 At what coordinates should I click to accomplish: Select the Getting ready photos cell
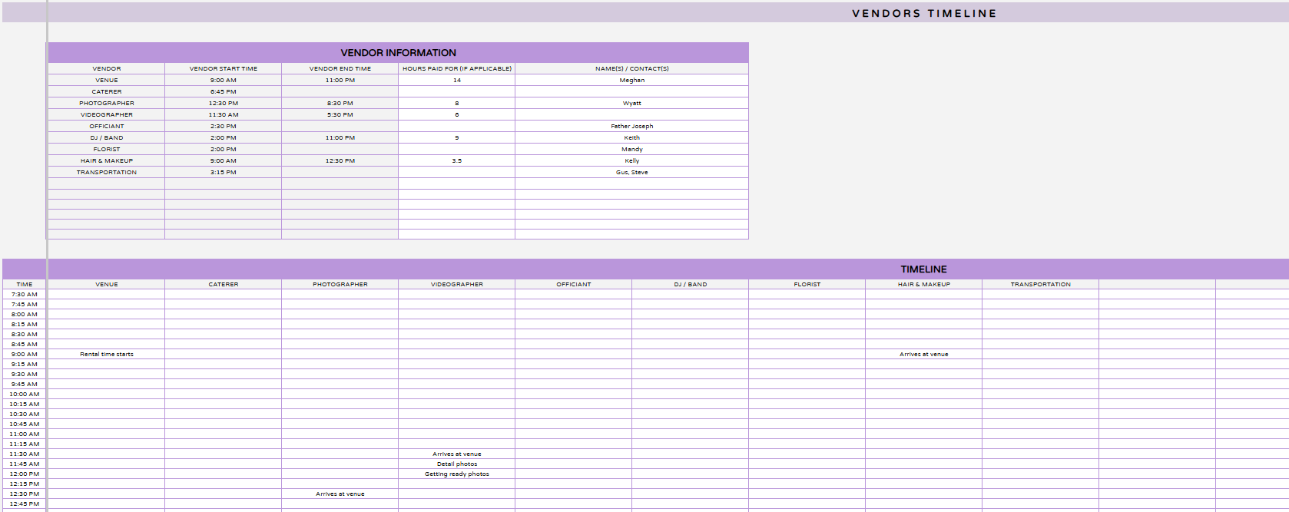[456, 474]
